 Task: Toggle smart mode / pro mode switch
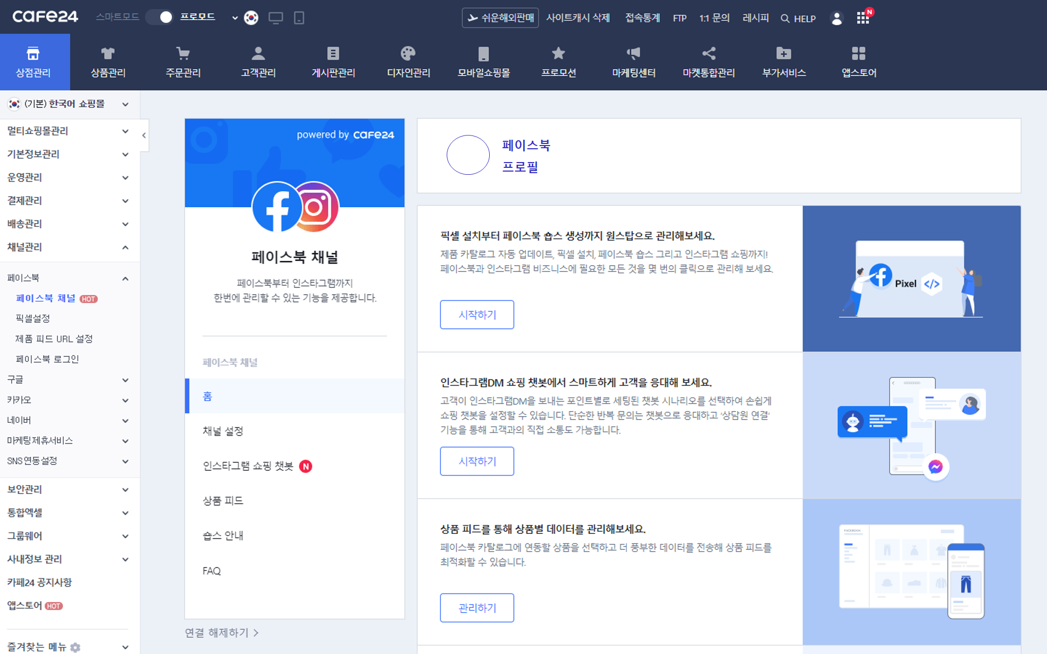pos(160,17)
